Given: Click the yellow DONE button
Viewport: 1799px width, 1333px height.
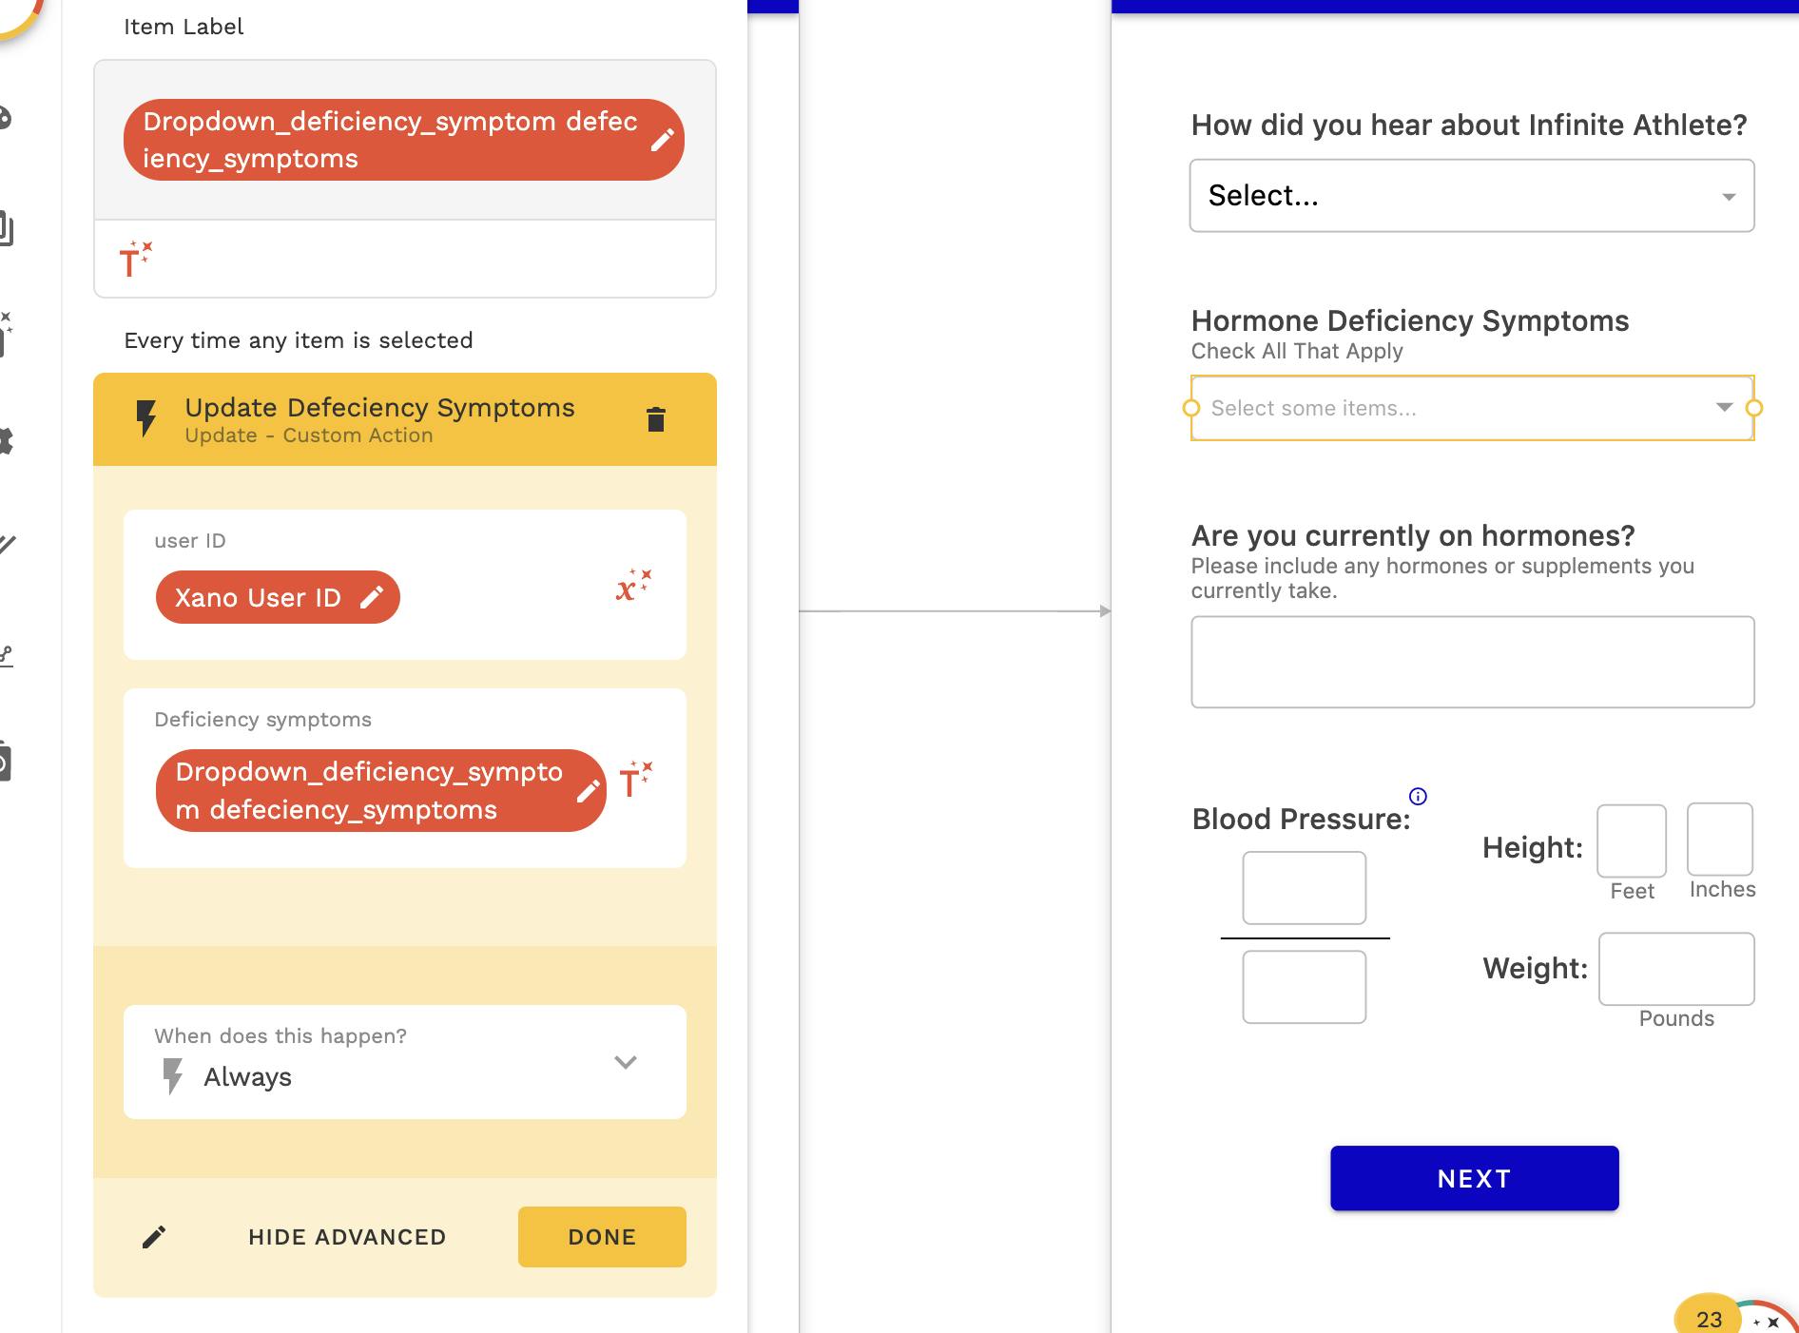Looking at the screenshot, I should pyautogui.click(x=602, y=1236).
